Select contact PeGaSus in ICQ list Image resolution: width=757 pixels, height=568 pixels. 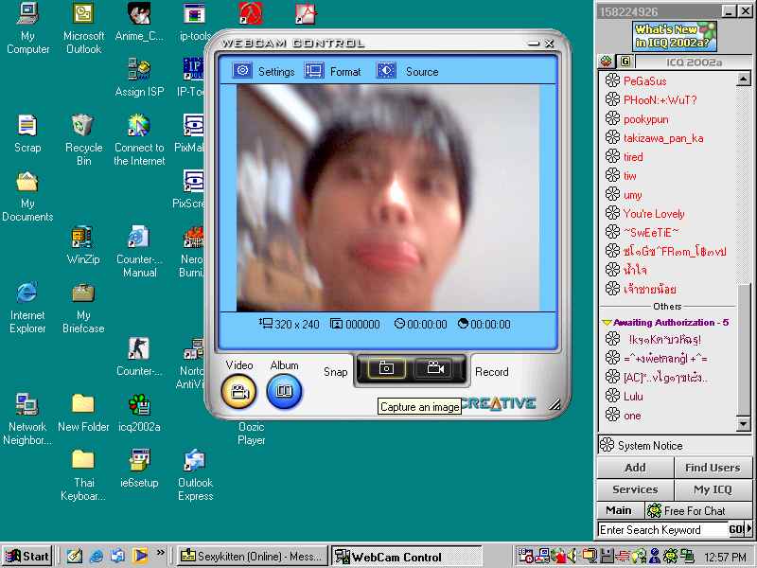644,81
